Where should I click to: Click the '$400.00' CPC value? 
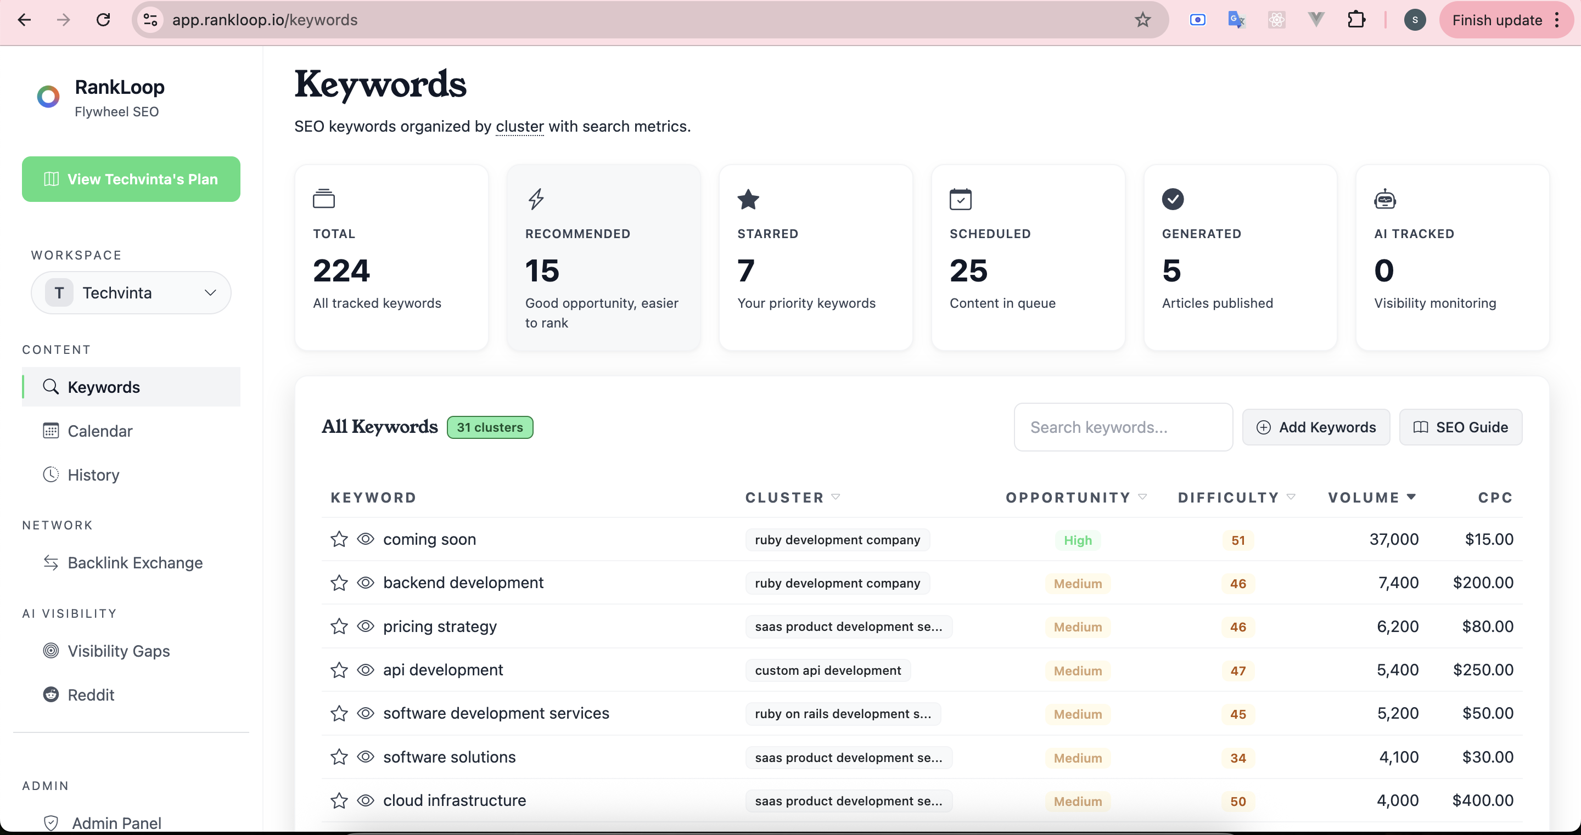tap(1483, 800)
